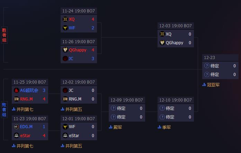Image resolution: width=241 pixels, height=153 pixels.
Task: Click the chart icon next to 殿军
Action: [110, 127]
